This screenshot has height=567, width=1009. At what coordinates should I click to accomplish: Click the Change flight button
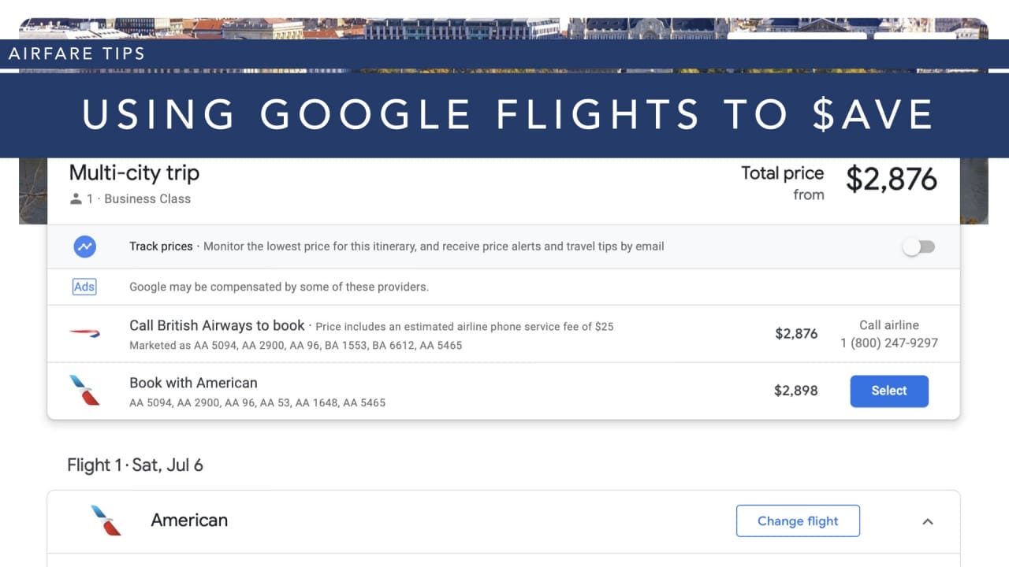pyautogui.click(x=798, y=521)
